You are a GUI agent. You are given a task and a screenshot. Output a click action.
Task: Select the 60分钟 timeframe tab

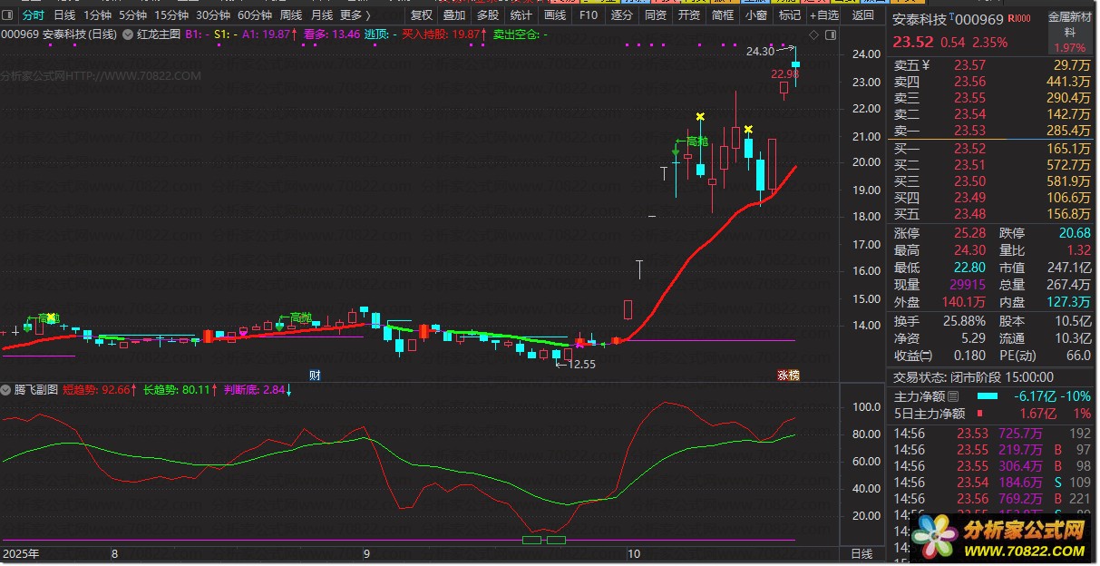254,15
